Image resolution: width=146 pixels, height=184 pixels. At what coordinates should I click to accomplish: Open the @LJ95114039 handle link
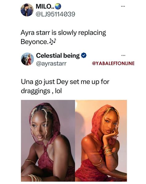click(x=55, y=14)
